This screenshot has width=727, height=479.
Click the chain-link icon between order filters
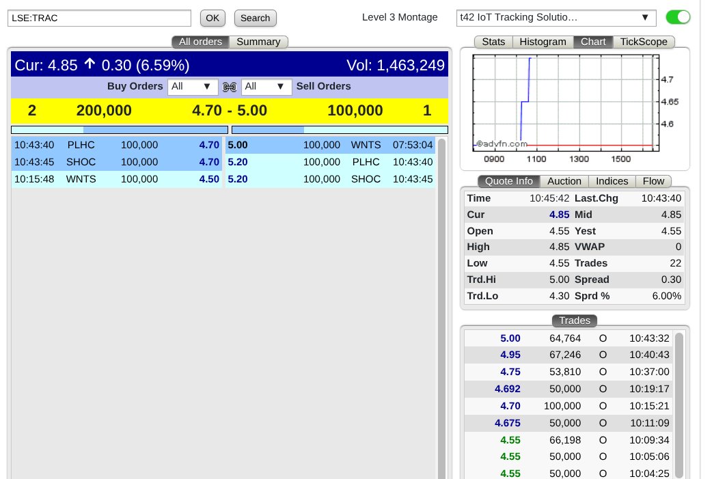228,87
